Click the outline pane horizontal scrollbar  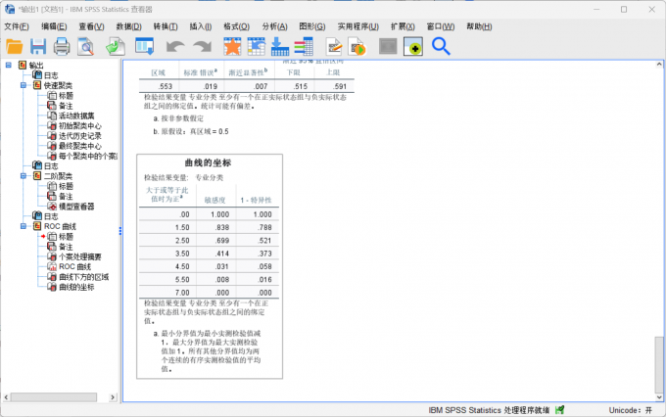click(x=54, y=397)
